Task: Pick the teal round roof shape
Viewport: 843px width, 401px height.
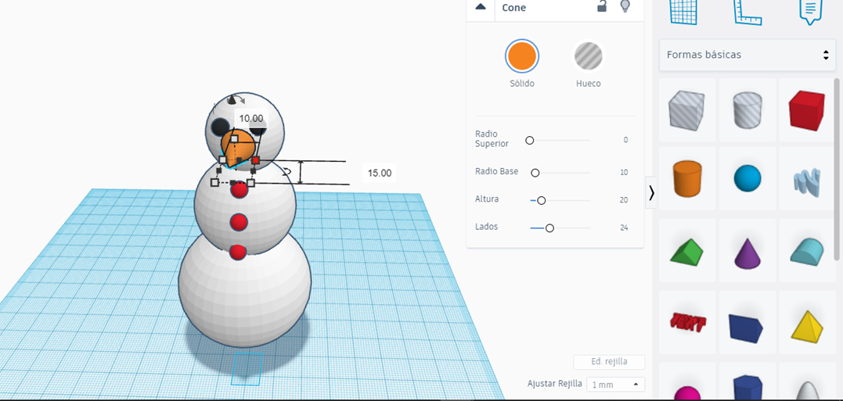Action: pos(807,251)
